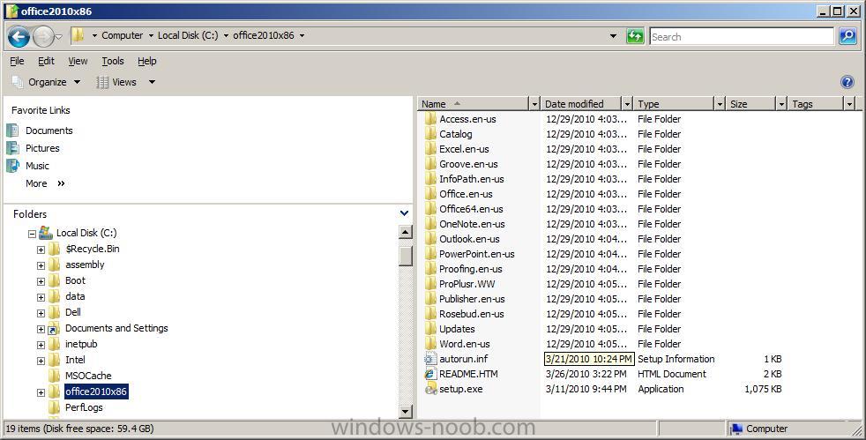The width and height of the screenshot is (866, 440).
Task: Click the Access.en-us folder icon
Action: (430, 119)
